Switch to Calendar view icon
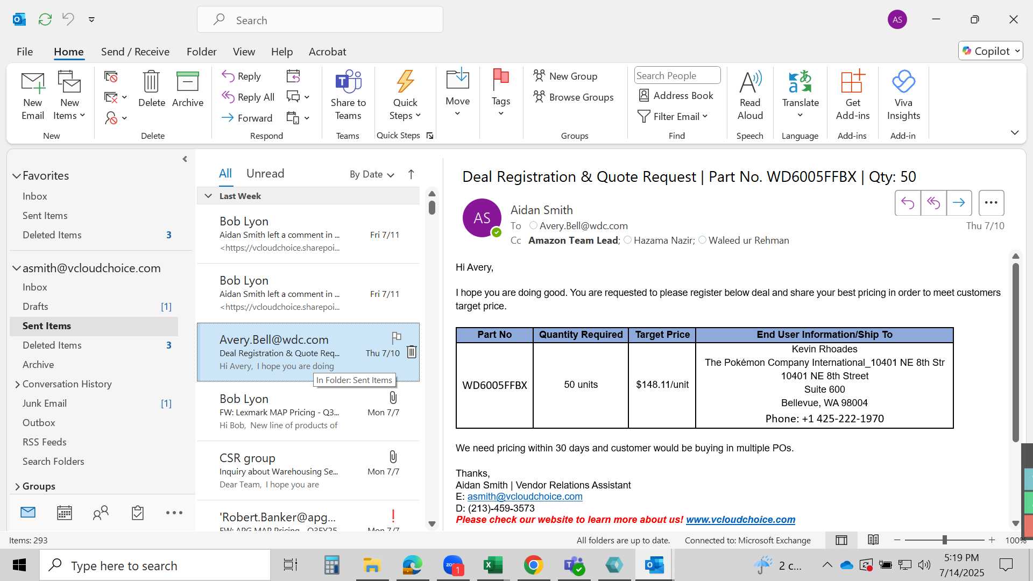The width and height of the screenshot is (1033, 581). (x=65, y=513)
